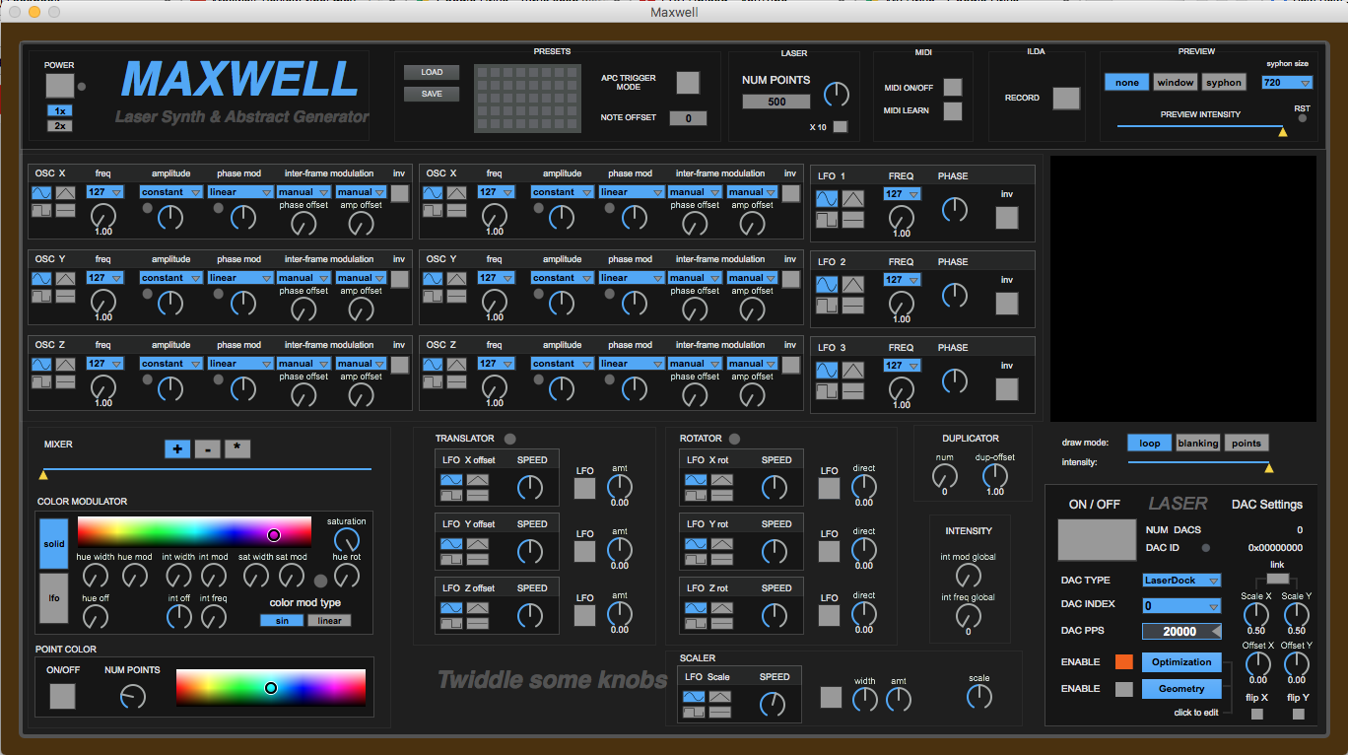Select square waveform in left OSC X panel

coord(41,210)
